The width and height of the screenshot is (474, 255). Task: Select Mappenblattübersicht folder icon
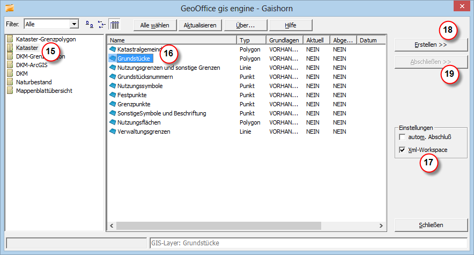(10, 90)
